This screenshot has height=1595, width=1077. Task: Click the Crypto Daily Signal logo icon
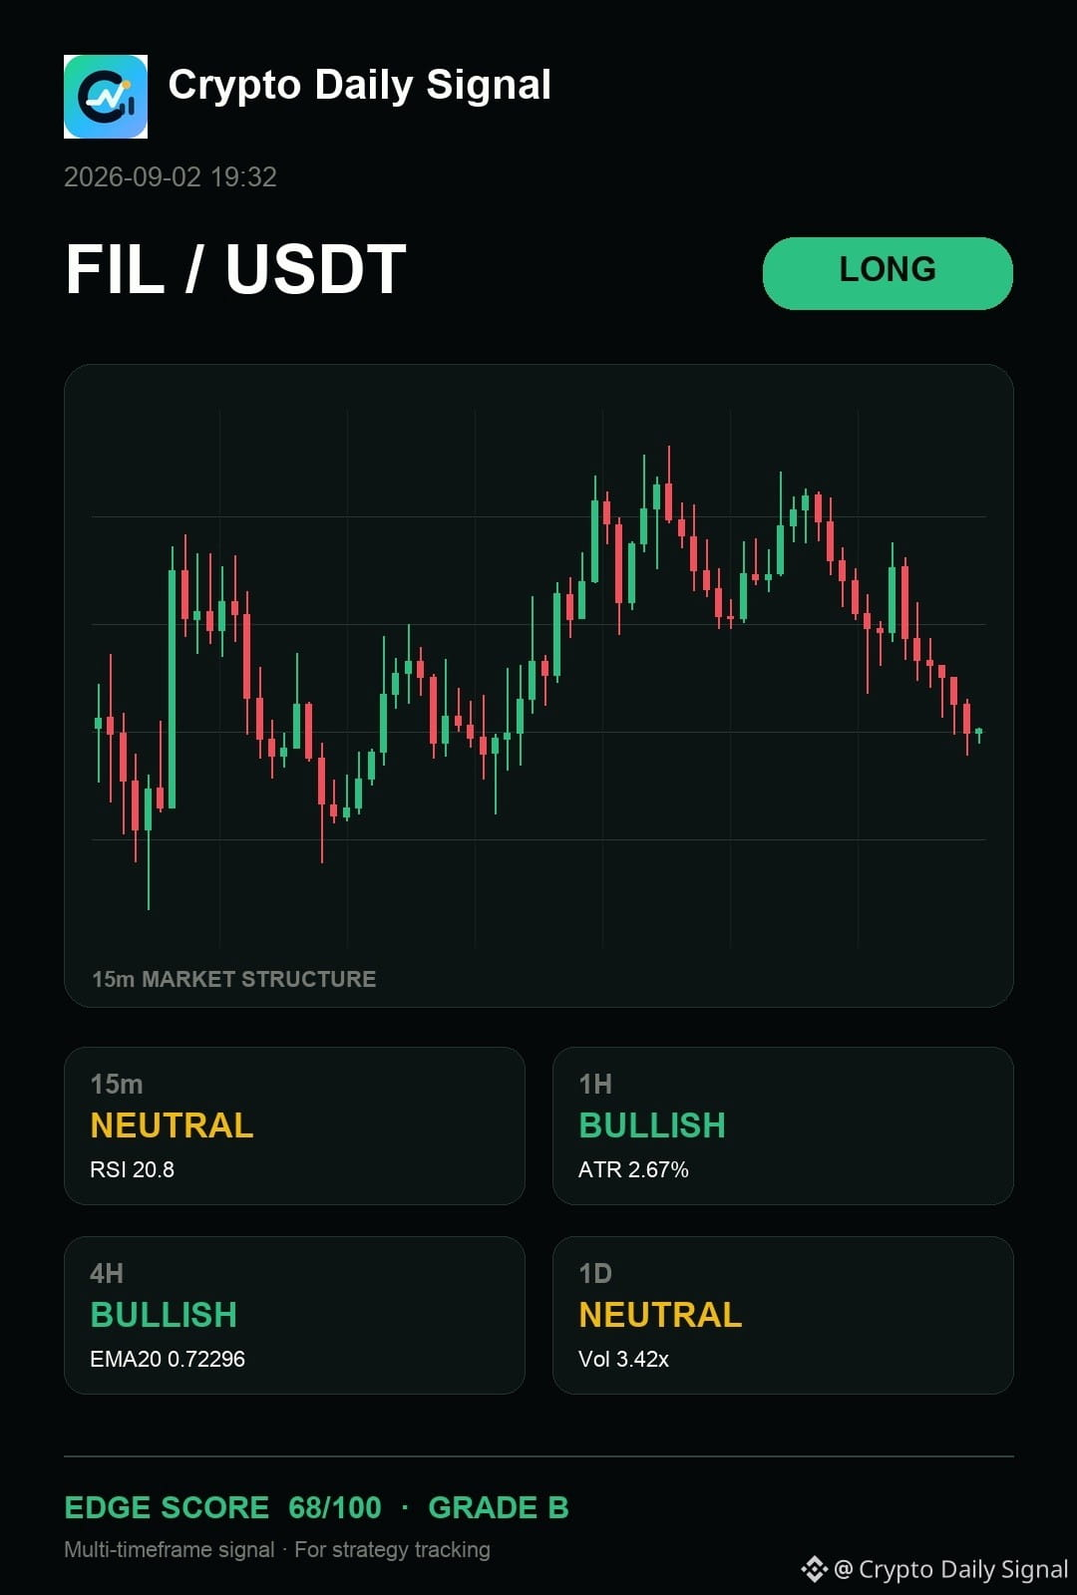[x=106, y=97]
